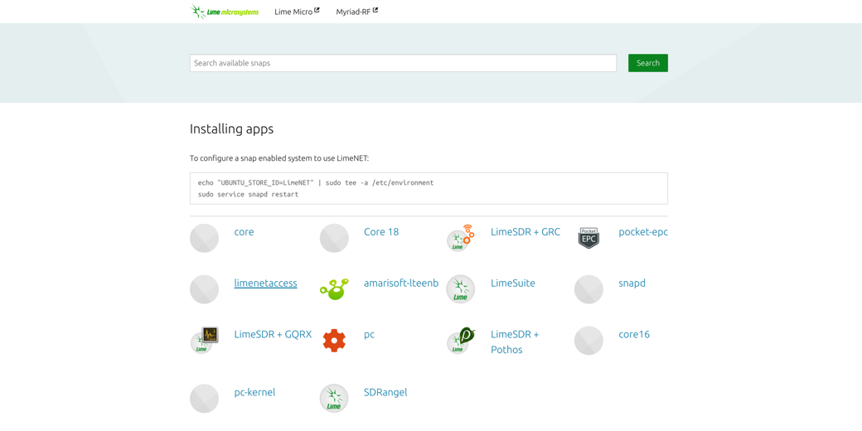Open the LimeSDR + GRC link
This screenshot has height=431, width=862.
coord(525,232)
